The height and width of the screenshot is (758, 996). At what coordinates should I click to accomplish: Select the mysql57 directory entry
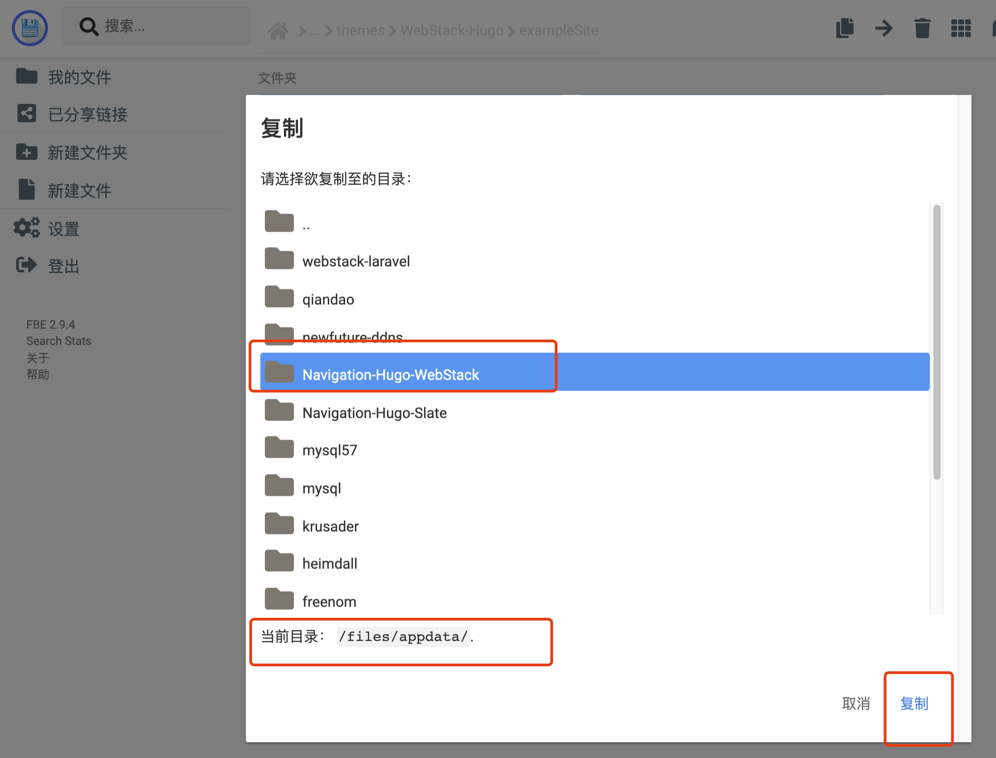click(330, 449)
